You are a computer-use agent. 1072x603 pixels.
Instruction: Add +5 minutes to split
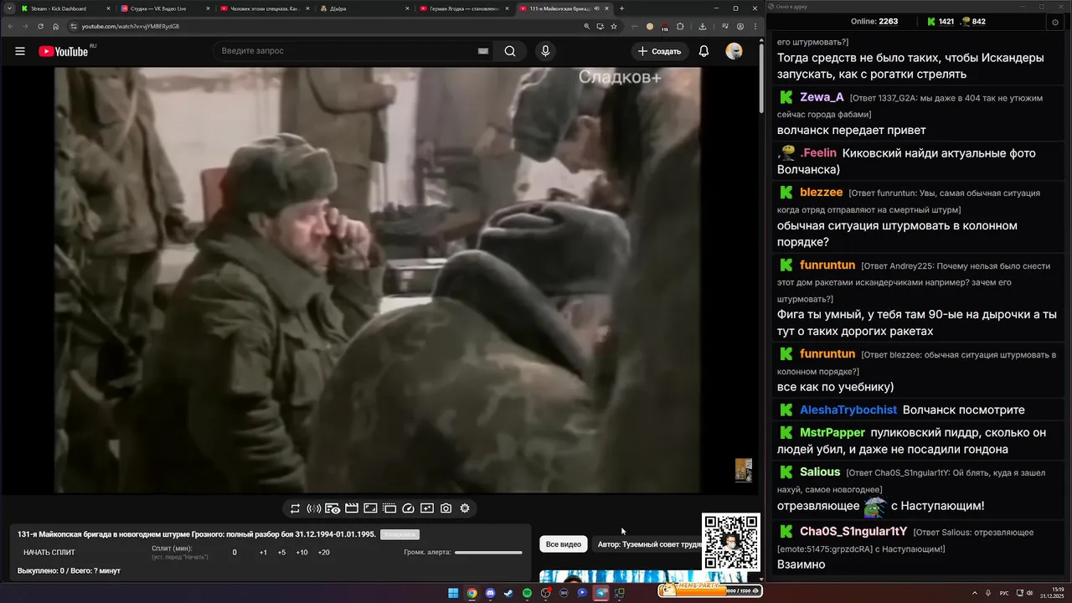tap(281, 553)
